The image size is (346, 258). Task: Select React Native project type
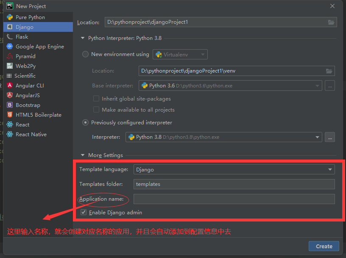[38, 134]
